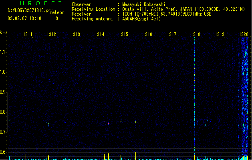This screenshot has height=160, width=252.
Task: Click the meteor count value 9
Action: pos(57,18)
